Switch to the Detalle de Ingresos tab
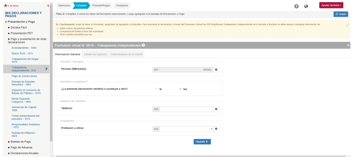The height and width of the screenshot is (157, 355). tap(95, 54)
